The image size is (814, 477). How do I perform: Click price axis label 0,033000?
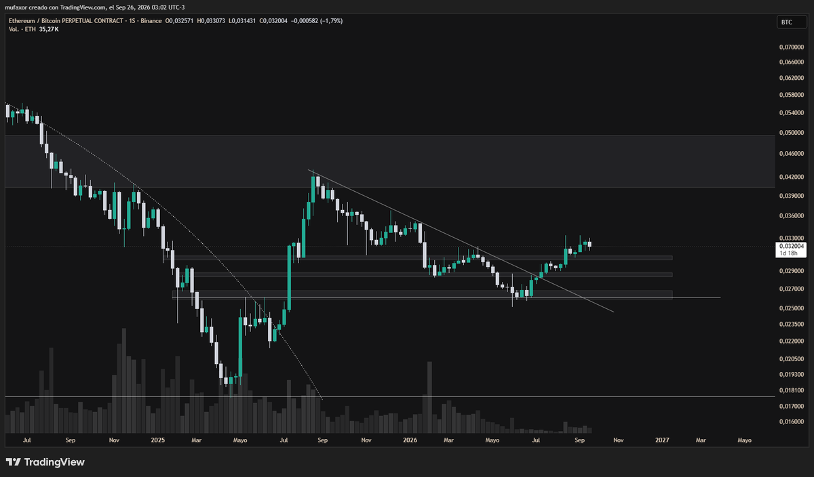[x=790, y=238]
